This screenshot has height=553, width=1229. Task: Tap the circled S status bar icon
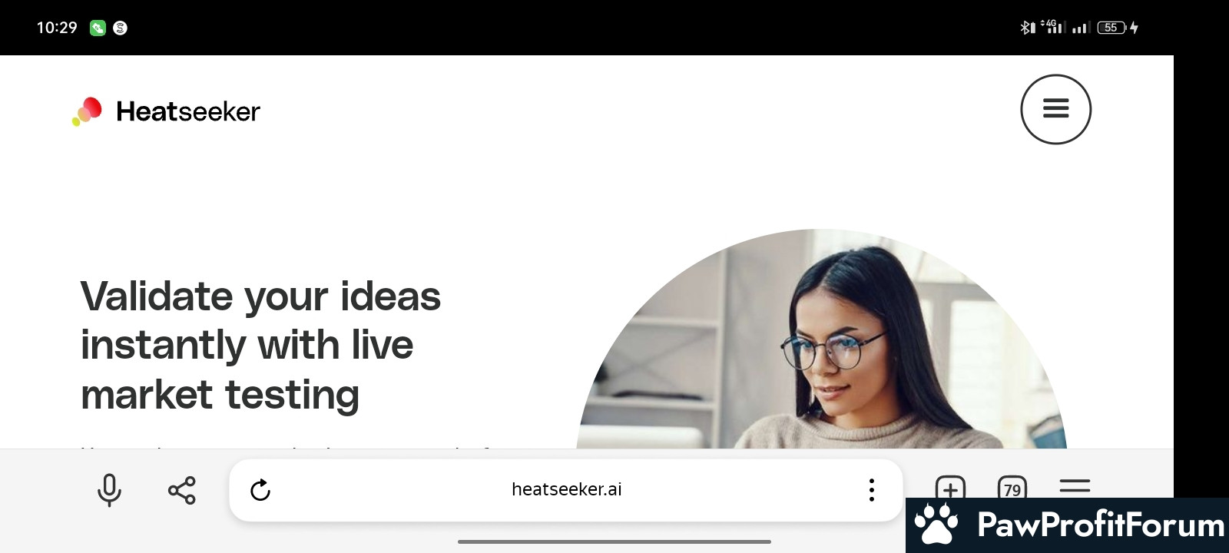point(121,28)
